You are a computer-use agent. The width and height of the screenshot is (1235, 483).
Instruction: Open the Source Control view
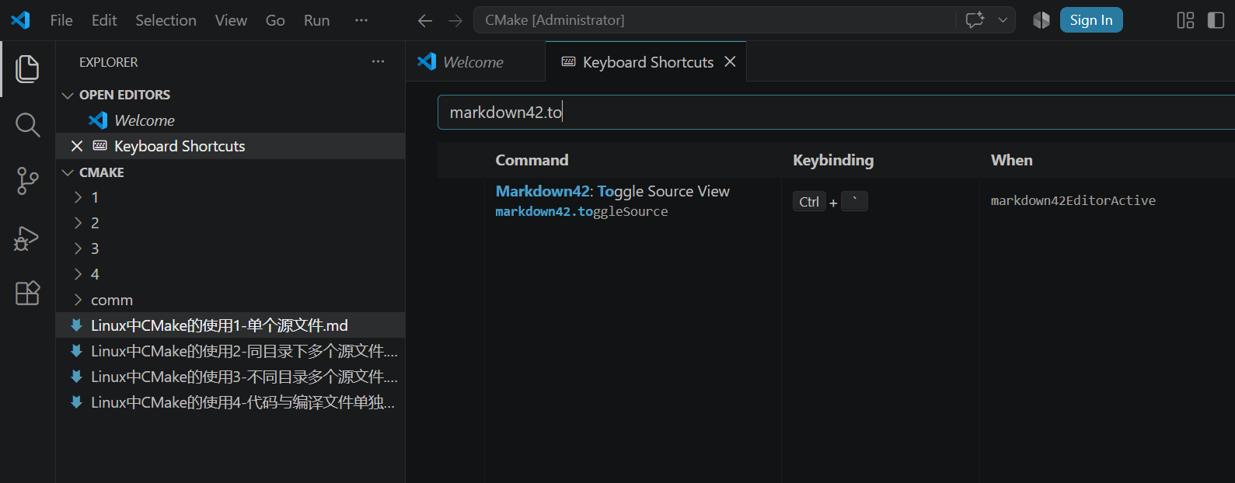pyautogui.click(x=27, y=181)
